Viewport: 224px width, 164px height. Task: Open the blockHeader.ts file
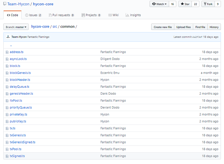tap(20, 80)
